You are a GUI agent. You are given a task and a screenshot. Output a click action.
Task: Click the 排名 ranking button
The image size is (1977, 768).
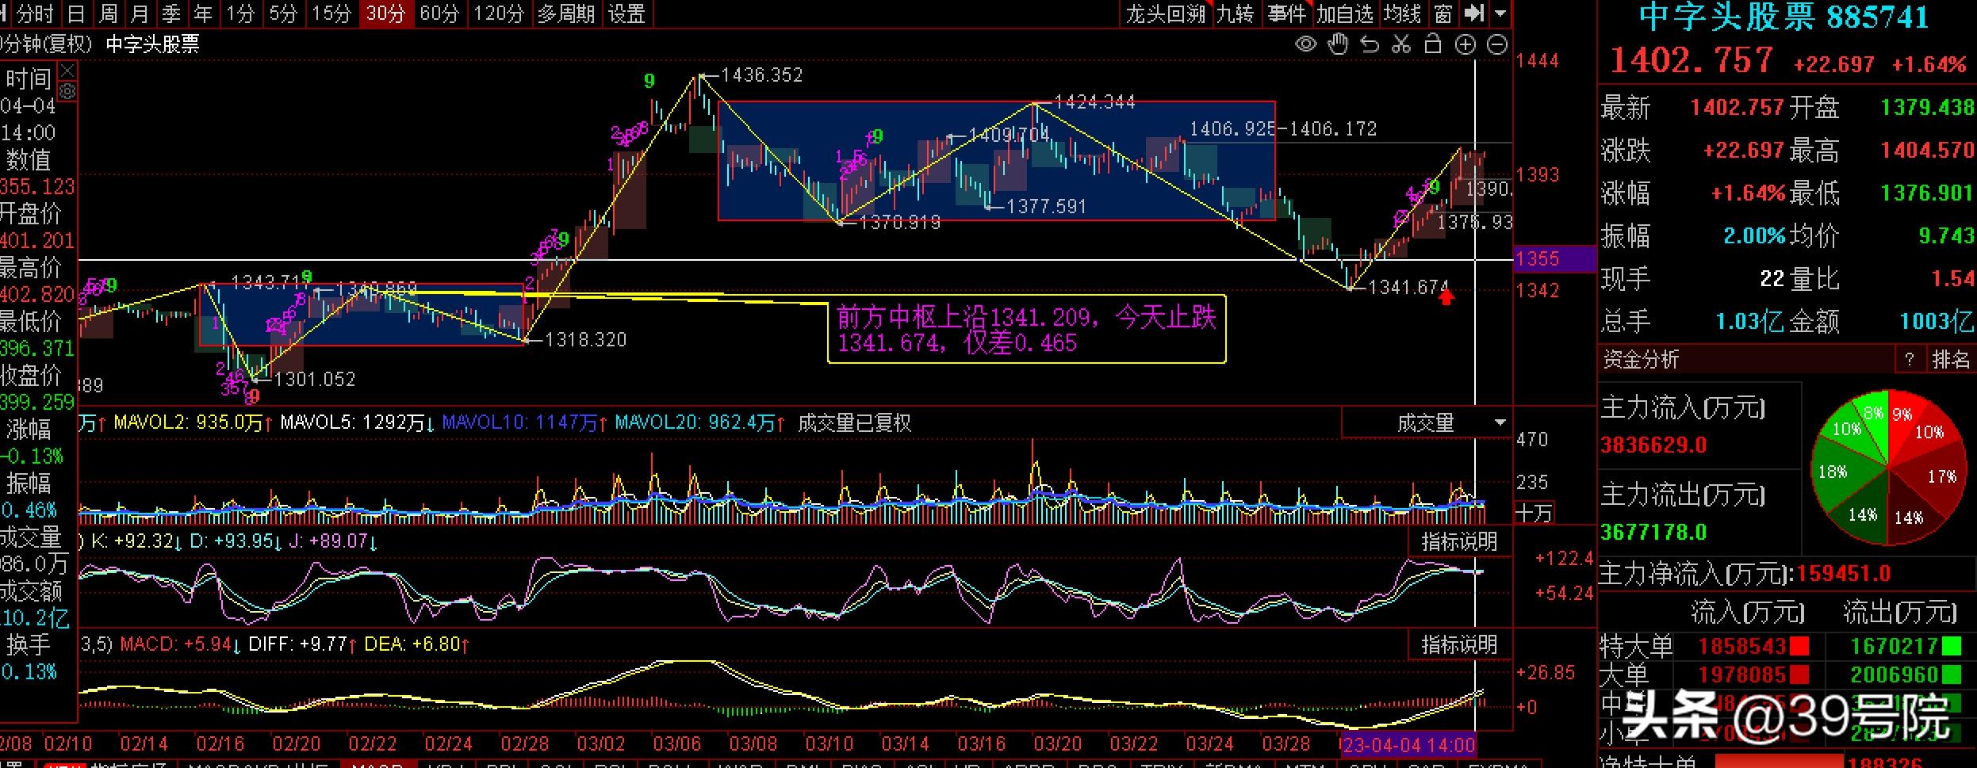[1950, 360]
